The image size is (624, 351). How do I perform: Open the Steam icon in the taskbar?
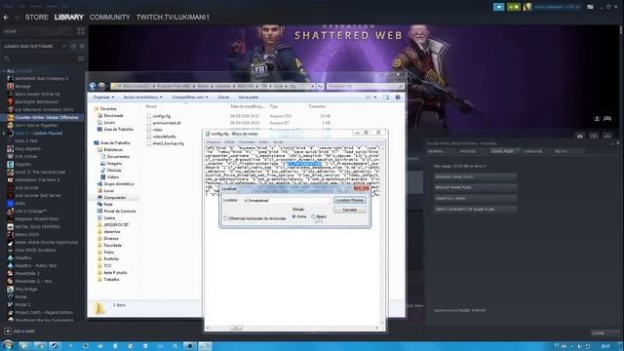55,346
